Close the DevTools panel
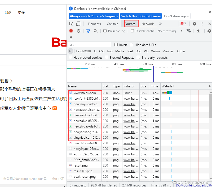Screen dimensions: 212x187 click(210, 24)
